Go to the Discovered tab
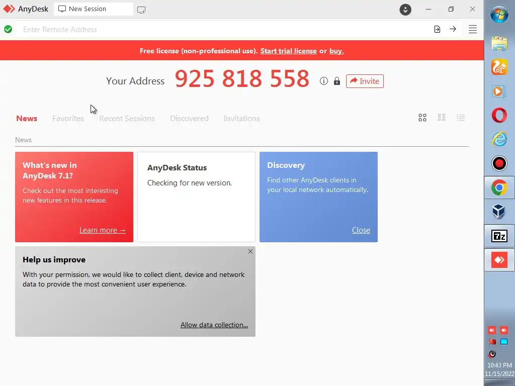The width and height of the screenshot is (515, 386). point(189,118)
